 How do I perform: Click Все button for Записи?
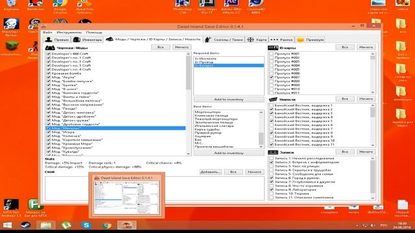tap(345, 151)
